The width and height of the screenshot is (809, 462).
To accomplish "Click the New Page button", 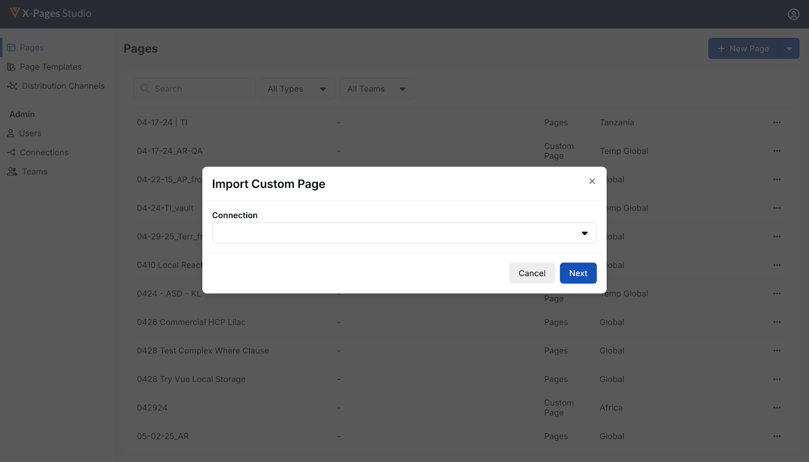I will (x=743, y=48).
